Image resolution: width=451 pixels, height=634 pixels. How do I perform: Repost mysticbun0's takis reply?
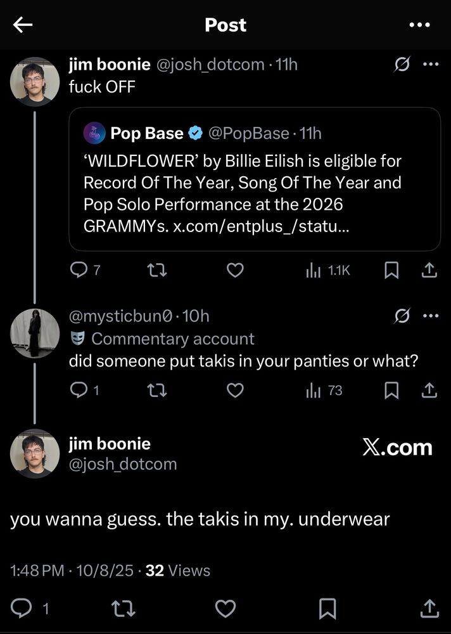(156, 391)
